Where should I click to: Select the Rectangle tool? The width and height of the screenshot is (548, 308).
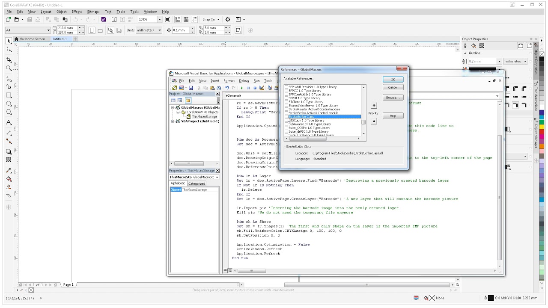pyautogui.click(x=9, y=95)
